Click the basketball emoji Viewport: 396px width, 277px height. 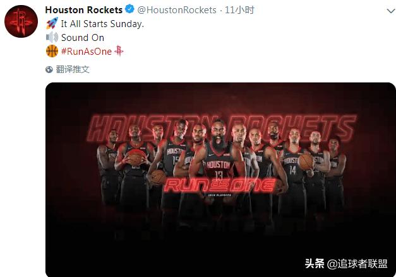click(52, 51)
